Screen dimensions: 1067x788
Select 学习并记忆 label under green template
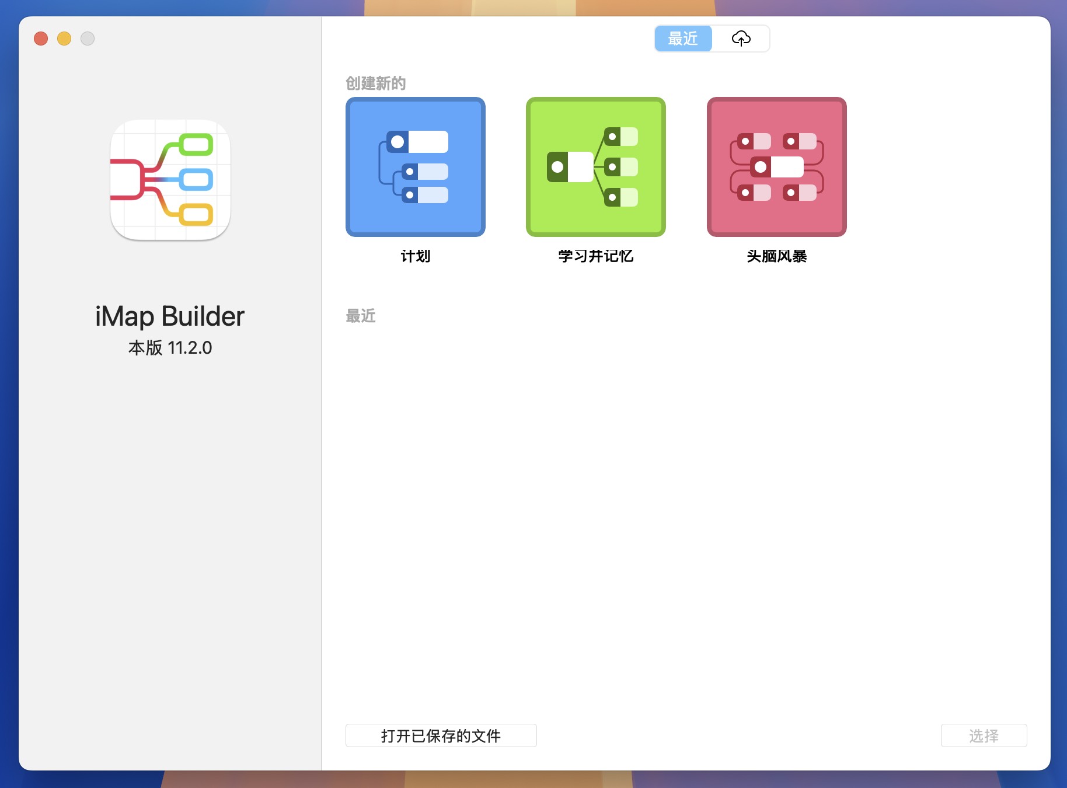[595, 256]
